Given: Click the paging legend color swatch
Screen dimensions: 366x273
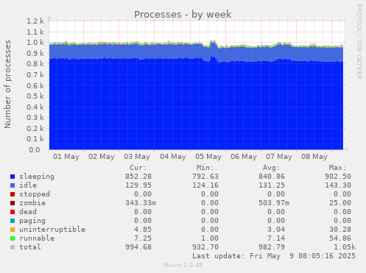Looking at the screenshot, I should (13, 221).
